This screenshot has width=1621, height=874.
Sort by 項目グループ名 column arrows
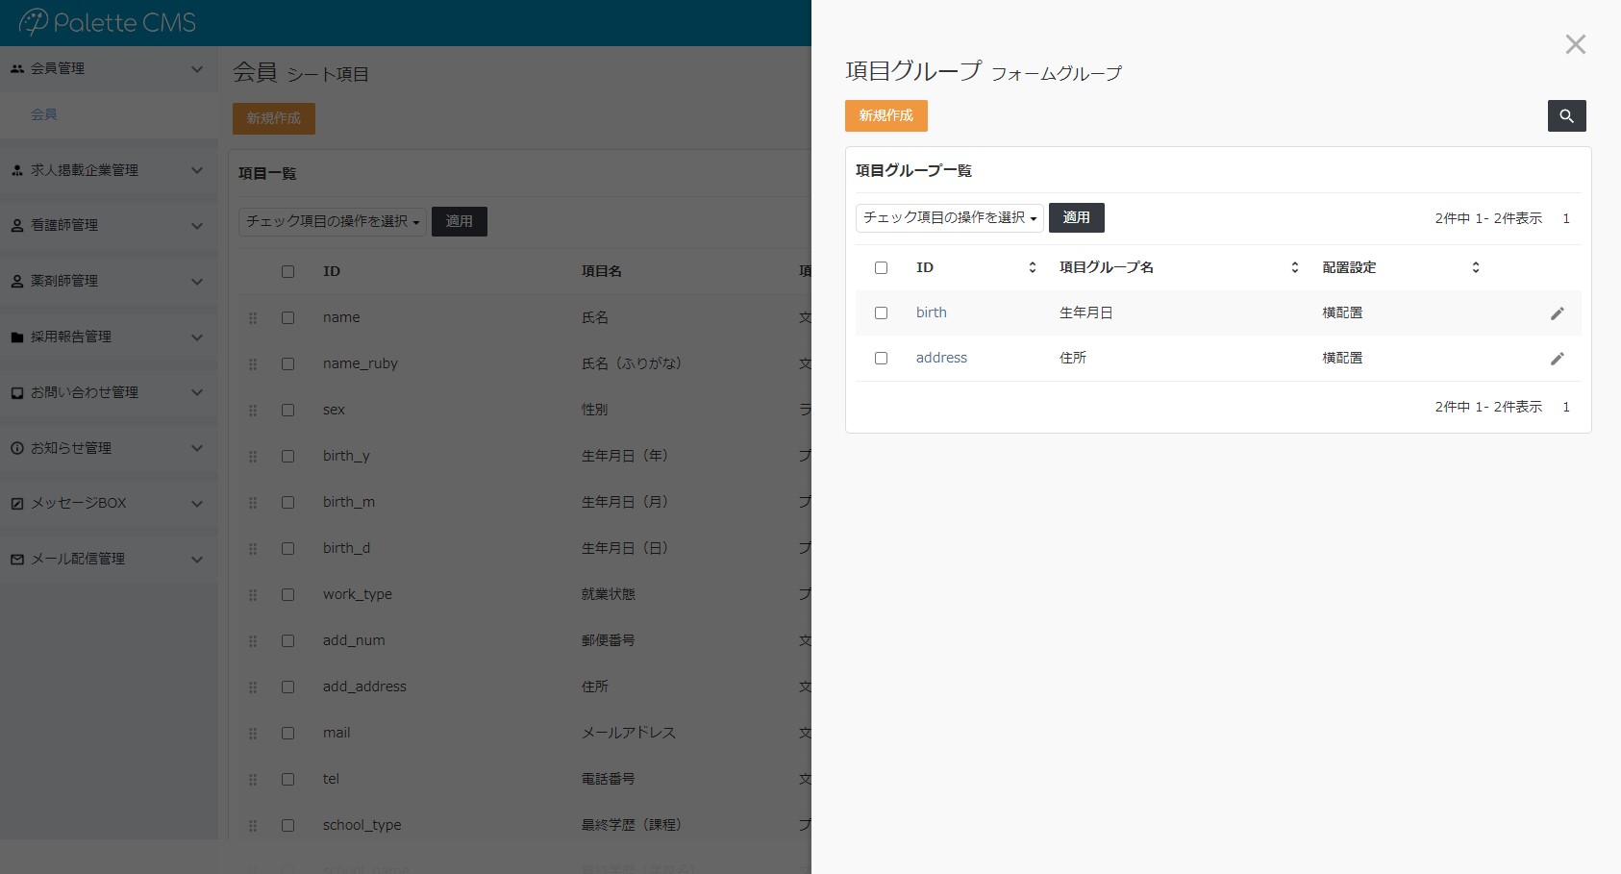(x=1295, y=267)
